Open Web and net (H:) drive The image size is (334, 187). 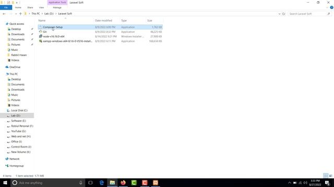coord(21,136)
